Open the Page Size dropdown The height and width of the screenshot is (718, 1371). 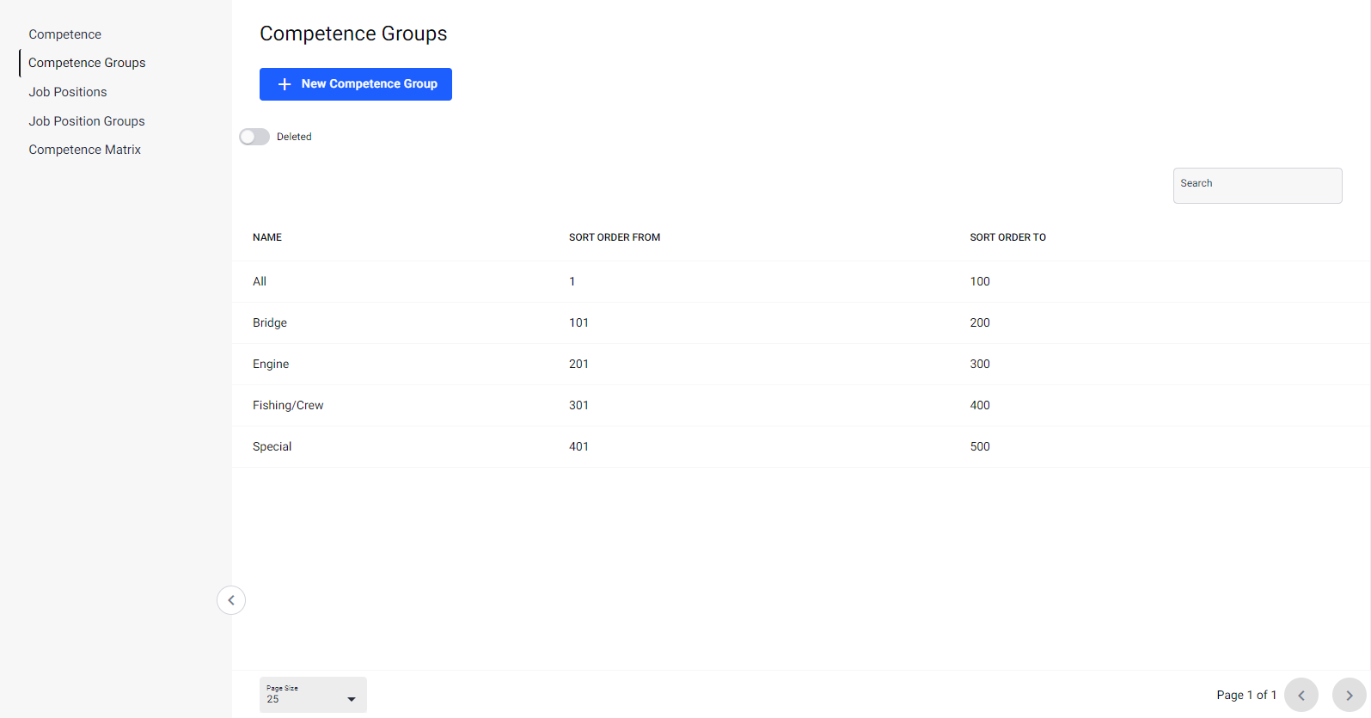point(313,695)
